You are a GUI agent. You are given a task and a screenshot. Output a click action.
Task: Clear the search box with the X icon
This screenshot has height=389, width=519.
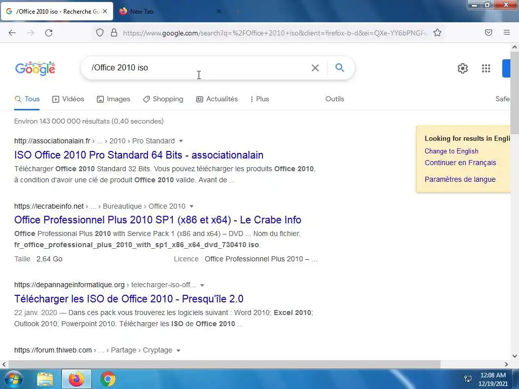[x=315, y=68]
